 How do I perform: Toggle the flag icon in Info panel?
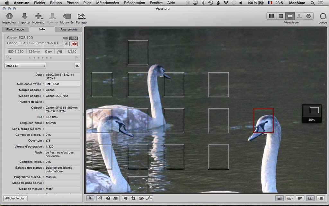coord(76,58)
